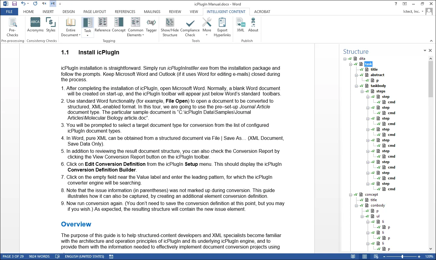
Task: Switch to Read Mode view
Action: [x=353, y=256]
